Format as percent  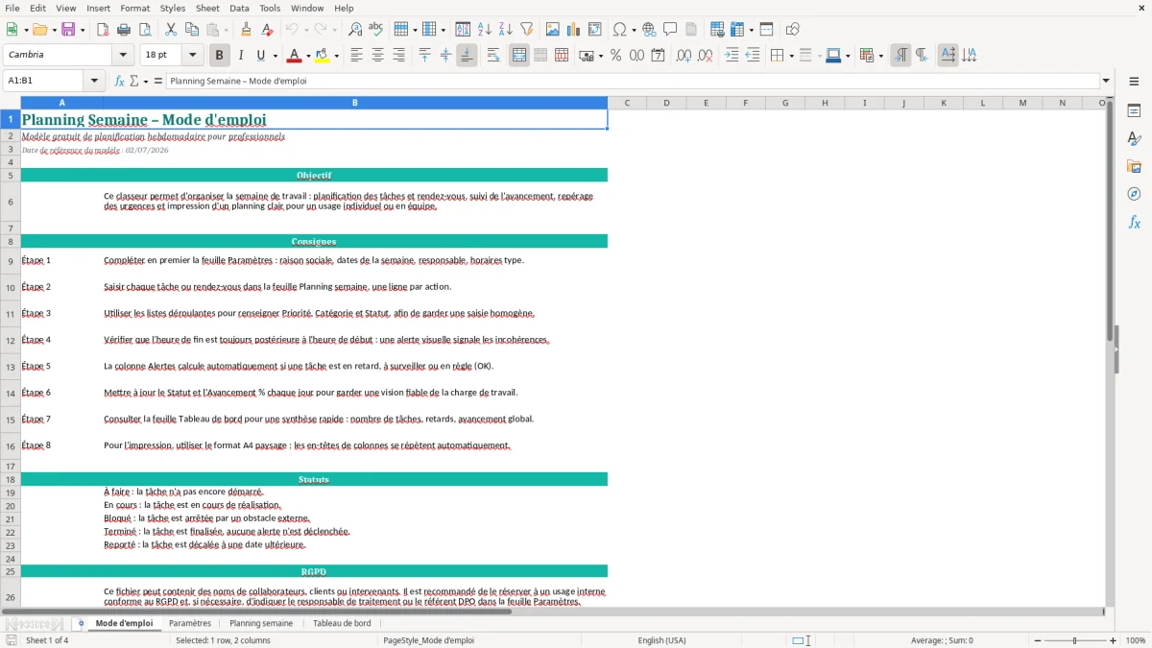tap(615, 55)
